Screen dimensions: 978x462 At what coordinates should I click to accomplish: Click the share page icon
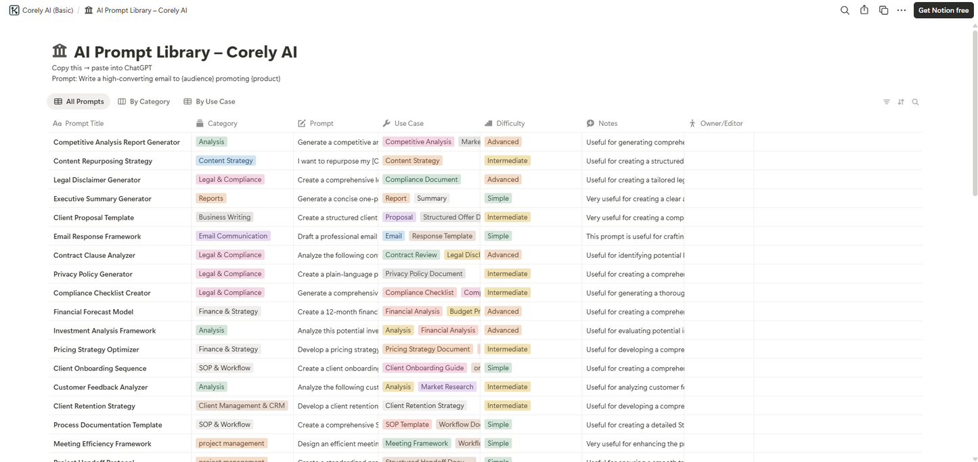coord(864,10)
